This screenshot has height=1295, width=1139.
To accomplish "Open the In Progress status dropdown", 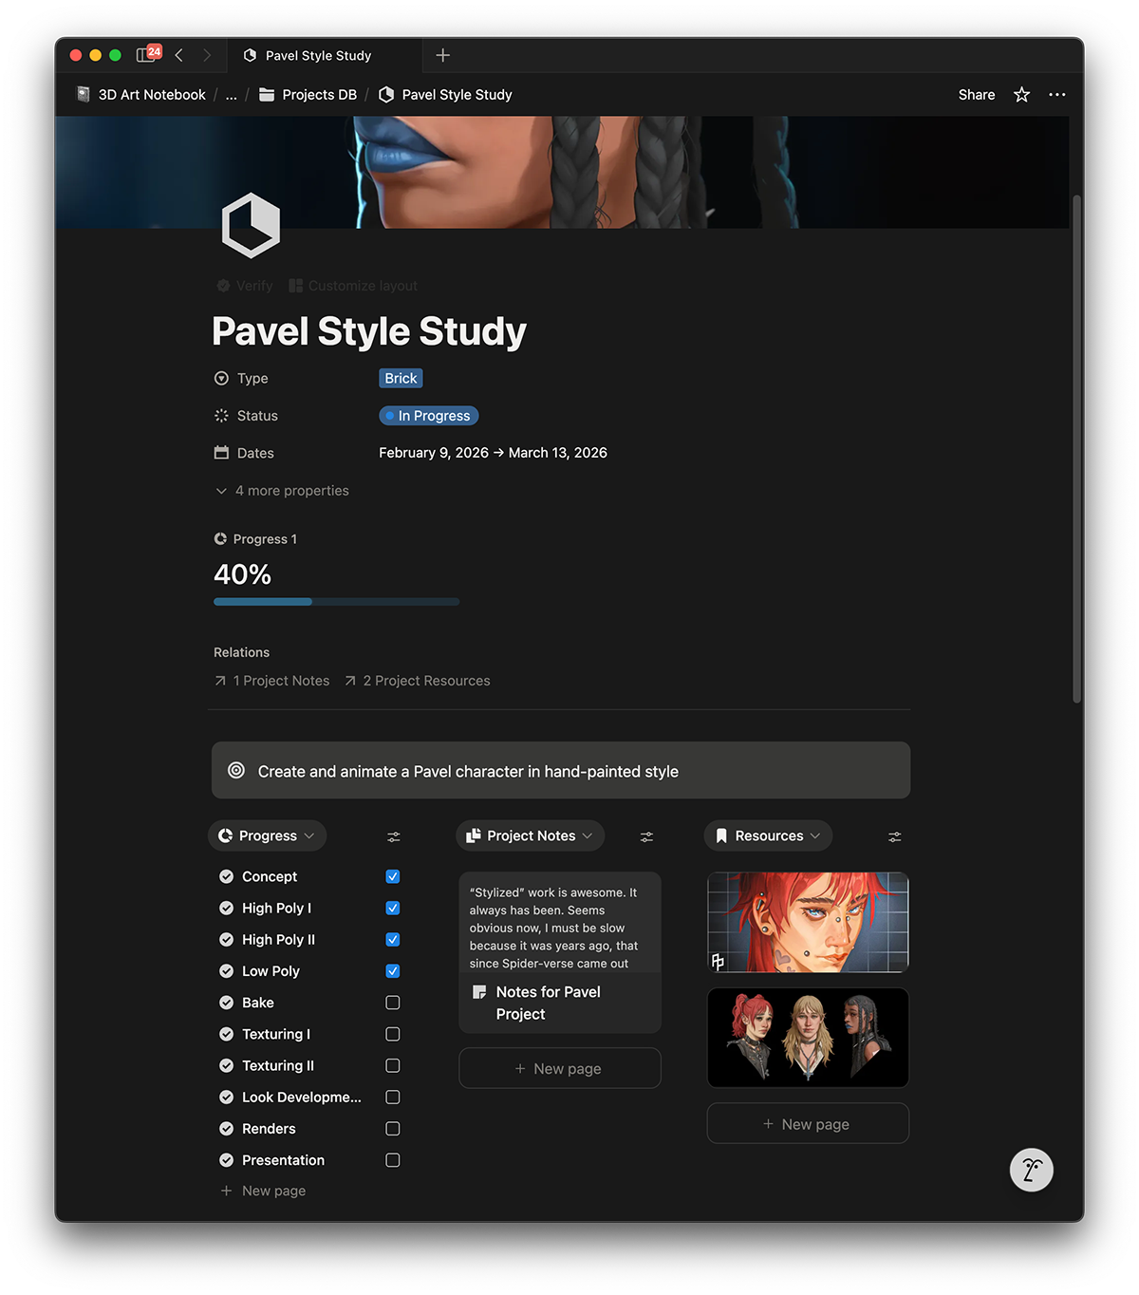I will click(429, 416).
